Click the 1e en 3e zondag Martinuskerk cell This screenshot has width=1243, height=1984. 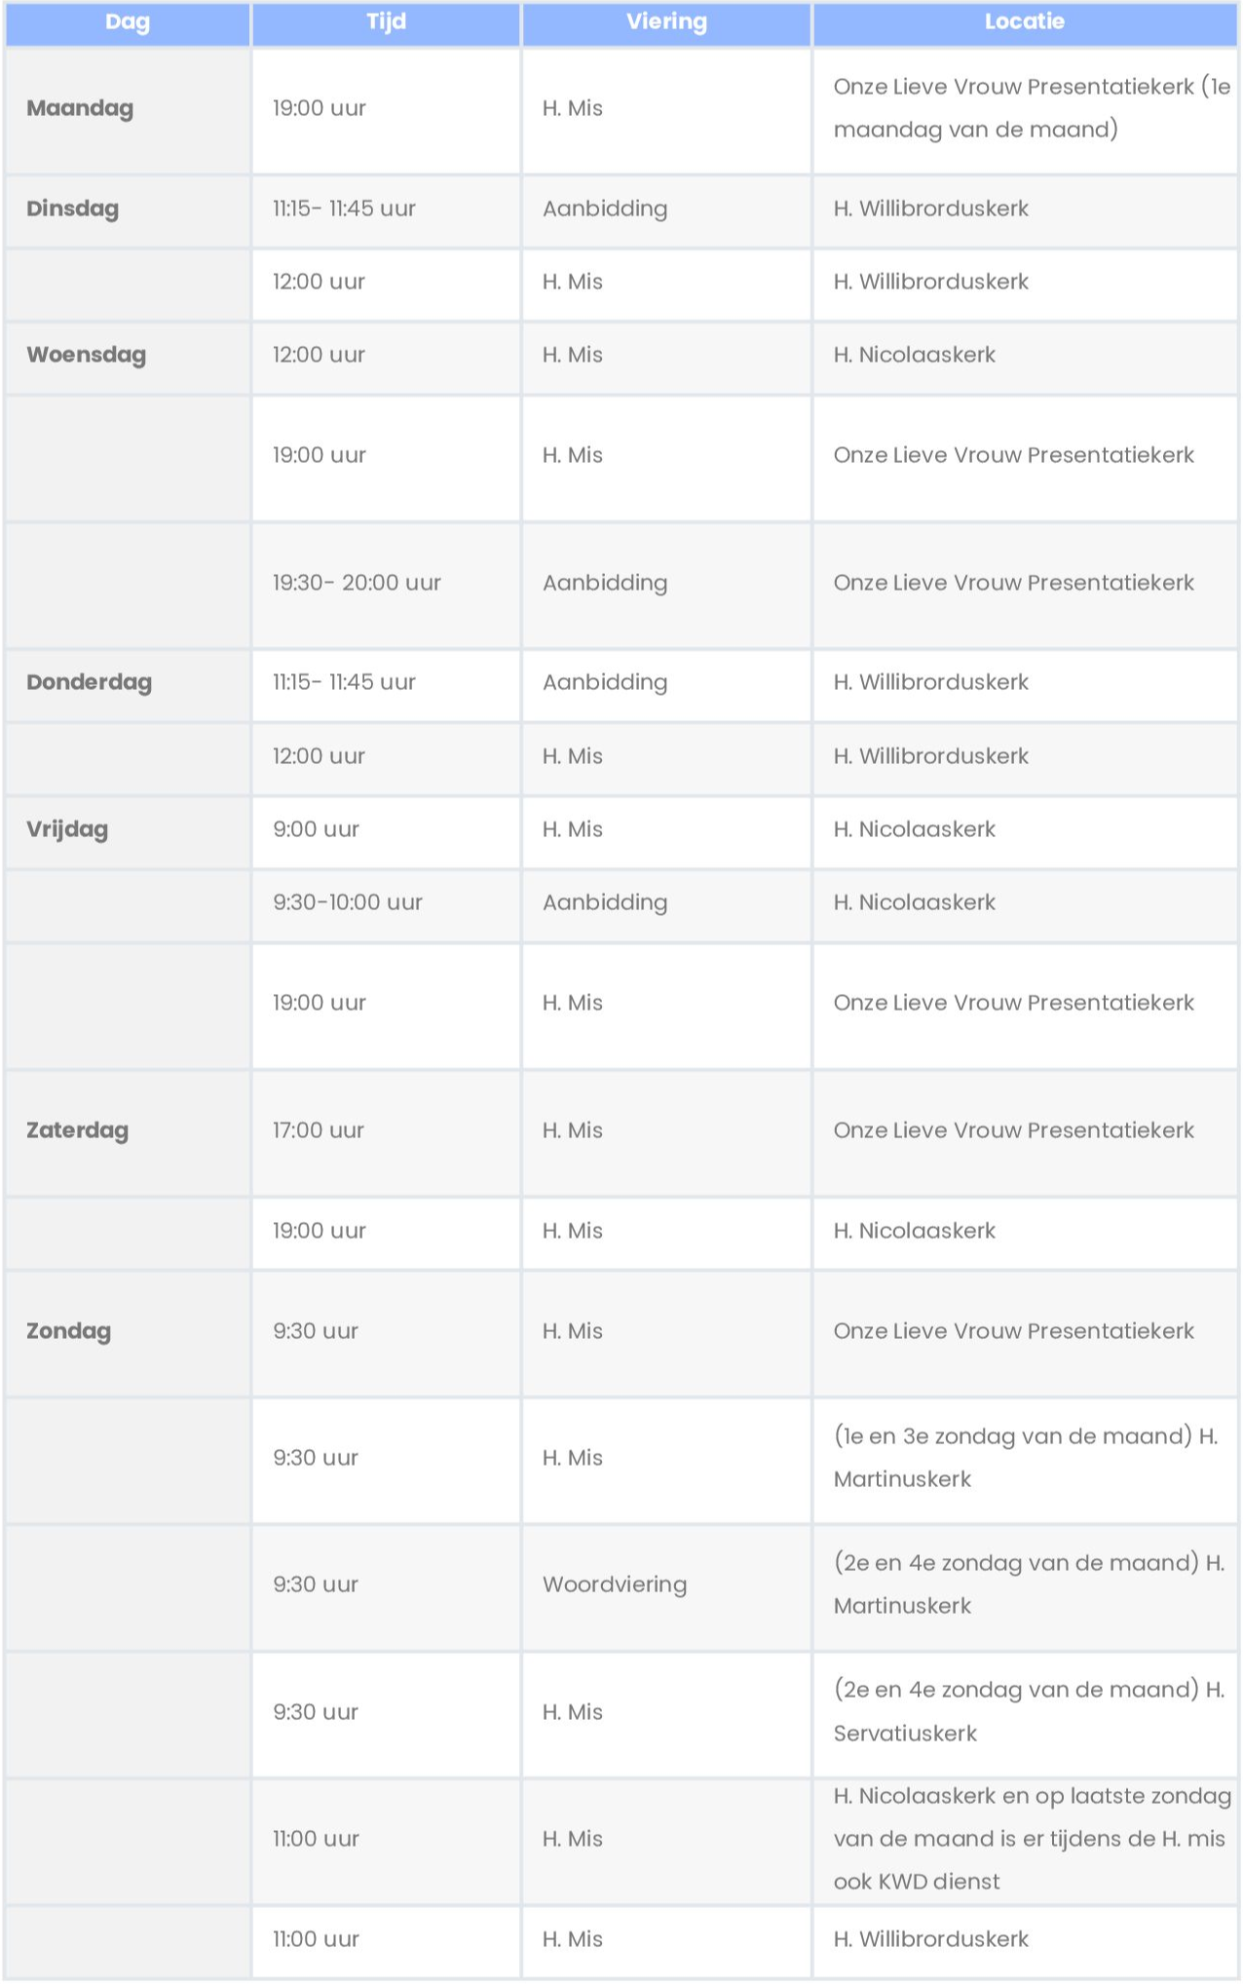(x=1025, y=1460)
